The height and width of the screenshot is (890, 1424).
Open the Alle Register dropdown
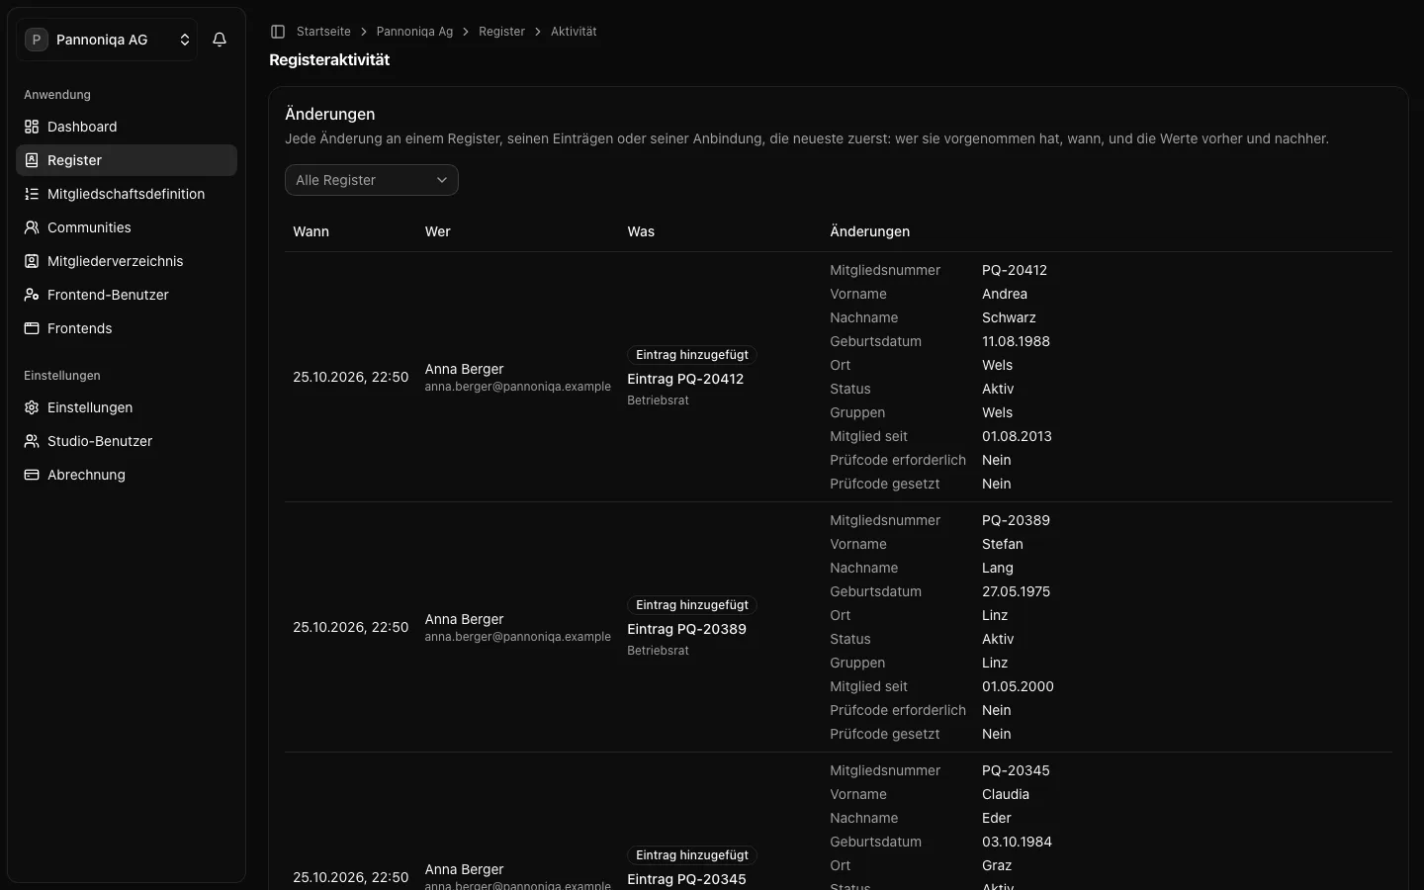point(372,180)
